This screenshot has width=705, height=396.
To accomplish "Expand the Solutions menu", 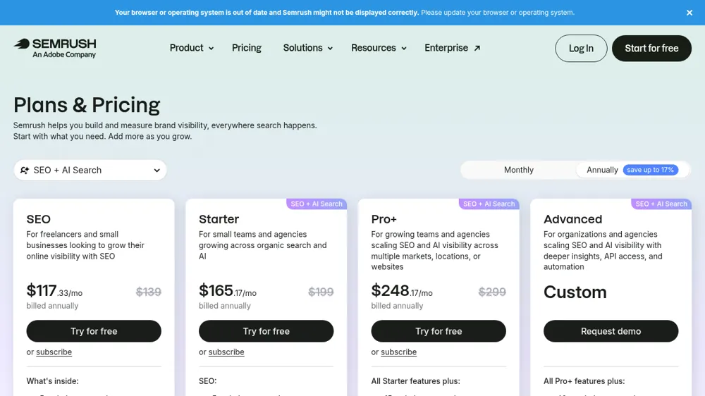I will [x=308, y=48].
